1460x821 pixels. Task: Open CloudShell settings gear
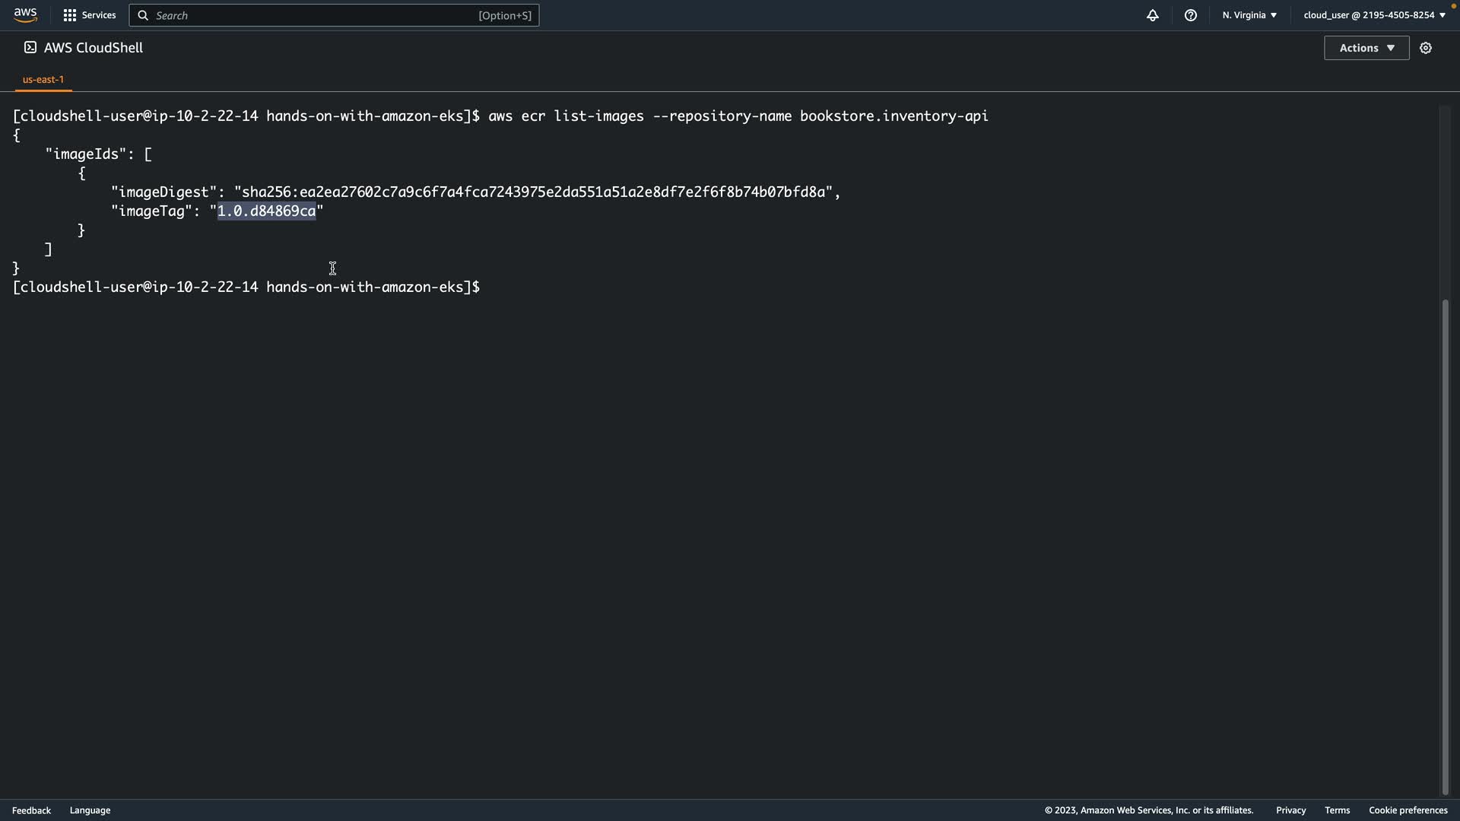pos(1426,48)
